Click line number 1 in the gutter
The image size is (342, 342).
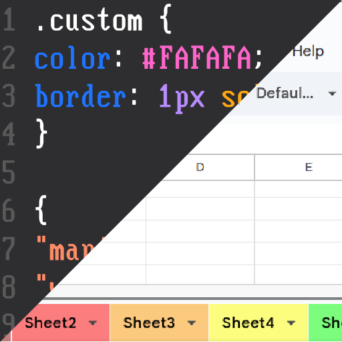(x=9, y=19)
